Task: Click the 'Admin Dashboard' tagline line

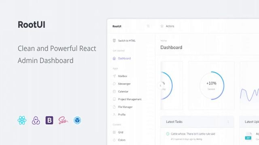Action: tap(46, 60)
